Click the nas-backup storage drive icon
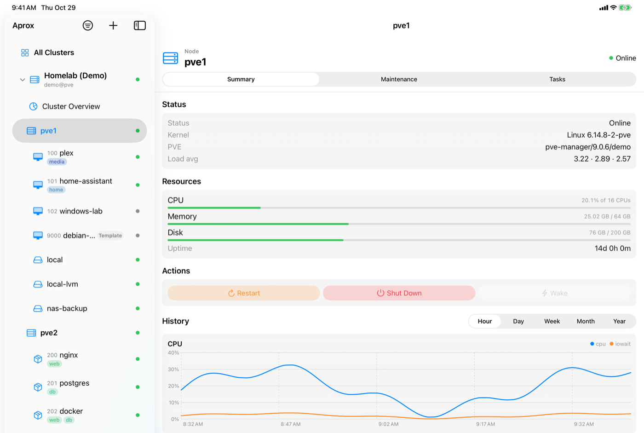This screenshot has height=433, width=644. click(x=38, y=309)
